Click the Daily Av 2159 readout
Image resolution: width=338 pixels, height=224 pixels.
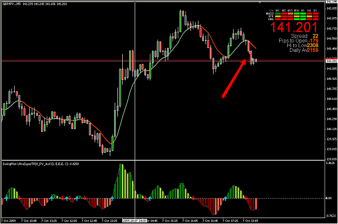click(304, 50)
